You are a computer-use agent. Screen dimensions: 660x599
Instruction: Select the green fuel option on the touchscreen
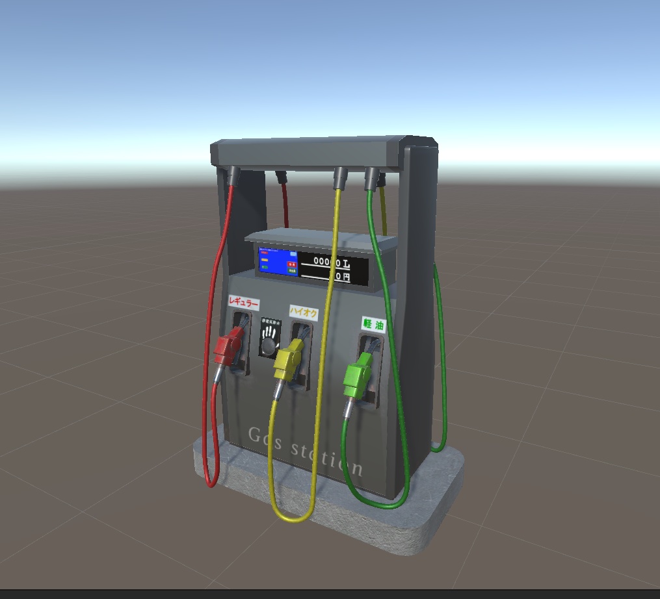click(265, 268)
